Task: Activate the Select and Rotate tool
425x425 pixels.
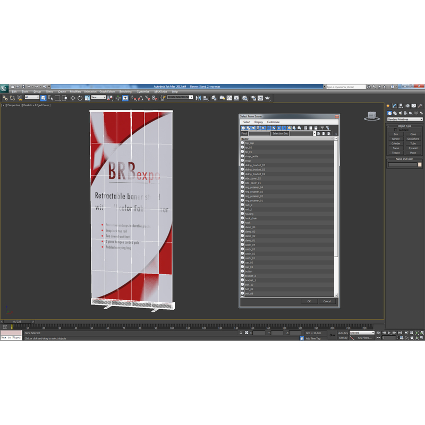Action: [80, 98]
